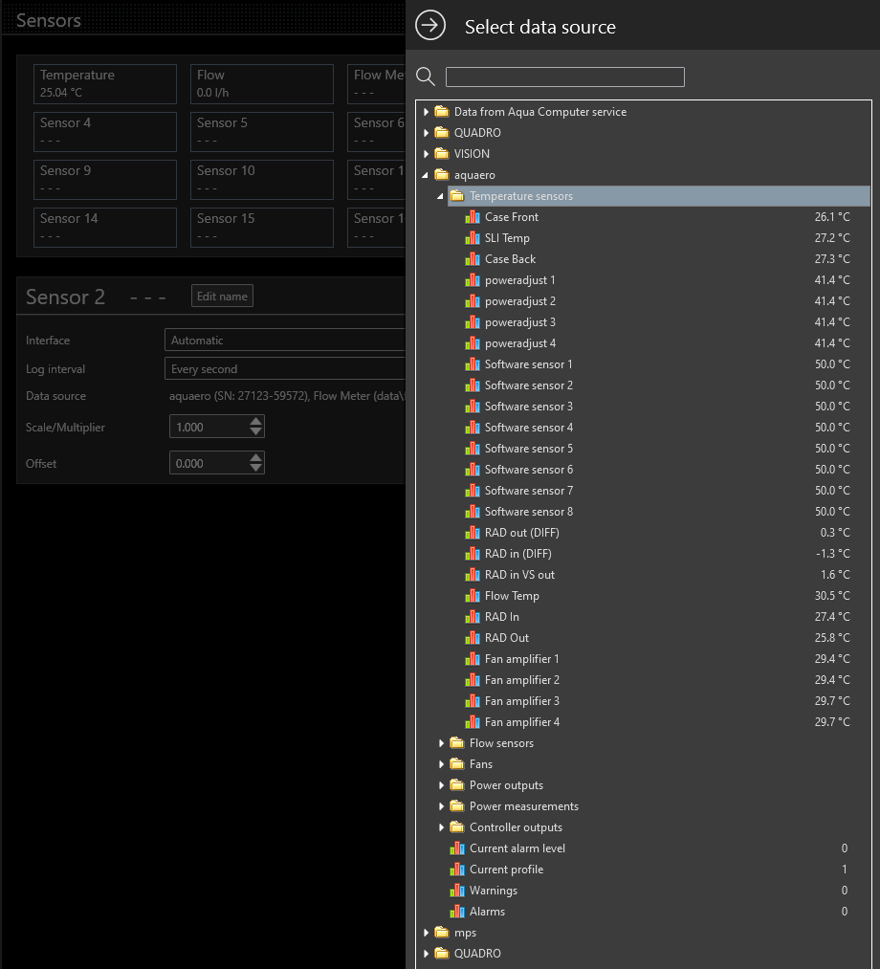
Task: Select the Case Front sensor chart icon
Action: (473, 217)
